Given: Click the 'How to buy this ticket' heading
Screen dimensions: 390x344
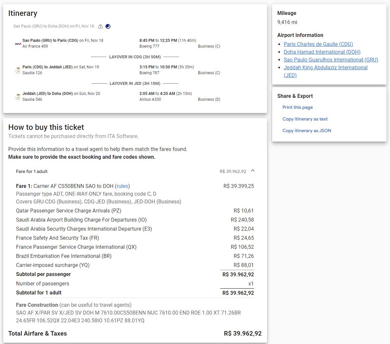Looking at the screenshot, I should [x=46, y=127].
